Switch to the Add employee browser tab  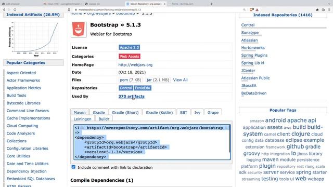pyautogui.click(x=21, y=4)
